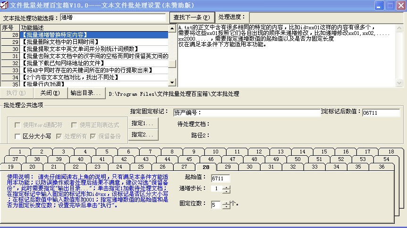Switch to tab 42
This screenshot has width=407, height=228.
click(x=124, y=159)
